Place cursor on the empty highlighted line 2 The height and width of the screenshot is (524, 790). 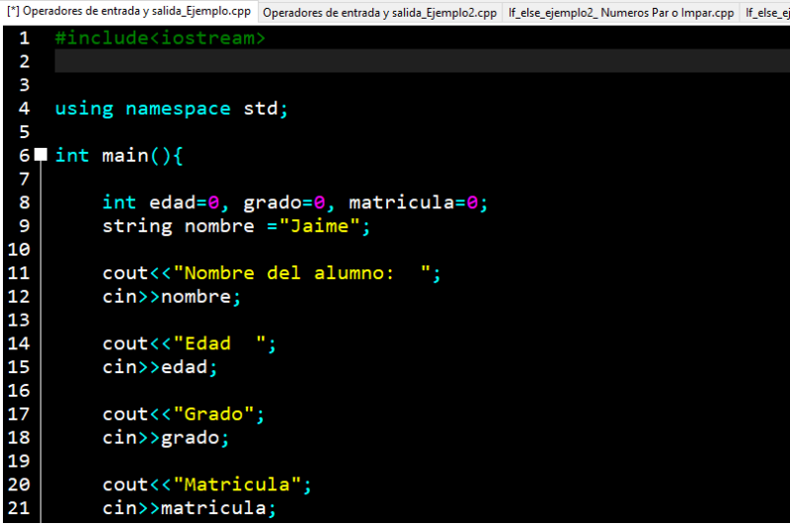pos(395,61)
